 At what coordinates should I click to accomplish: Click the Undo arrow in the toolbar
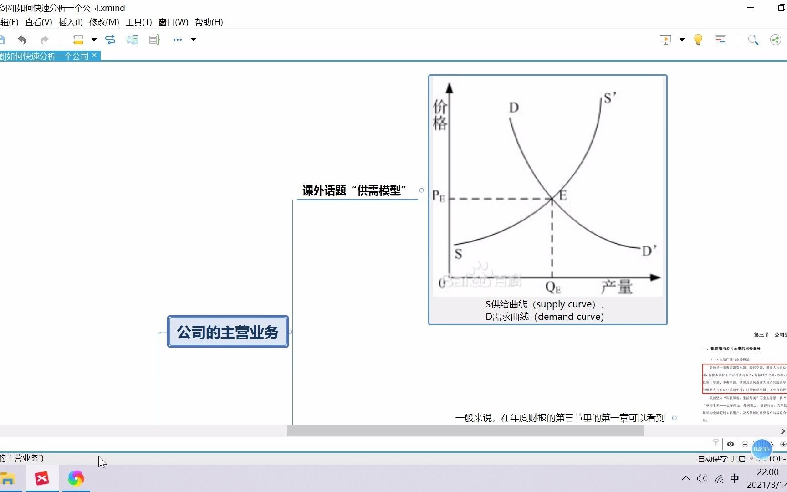coord(22,40)
